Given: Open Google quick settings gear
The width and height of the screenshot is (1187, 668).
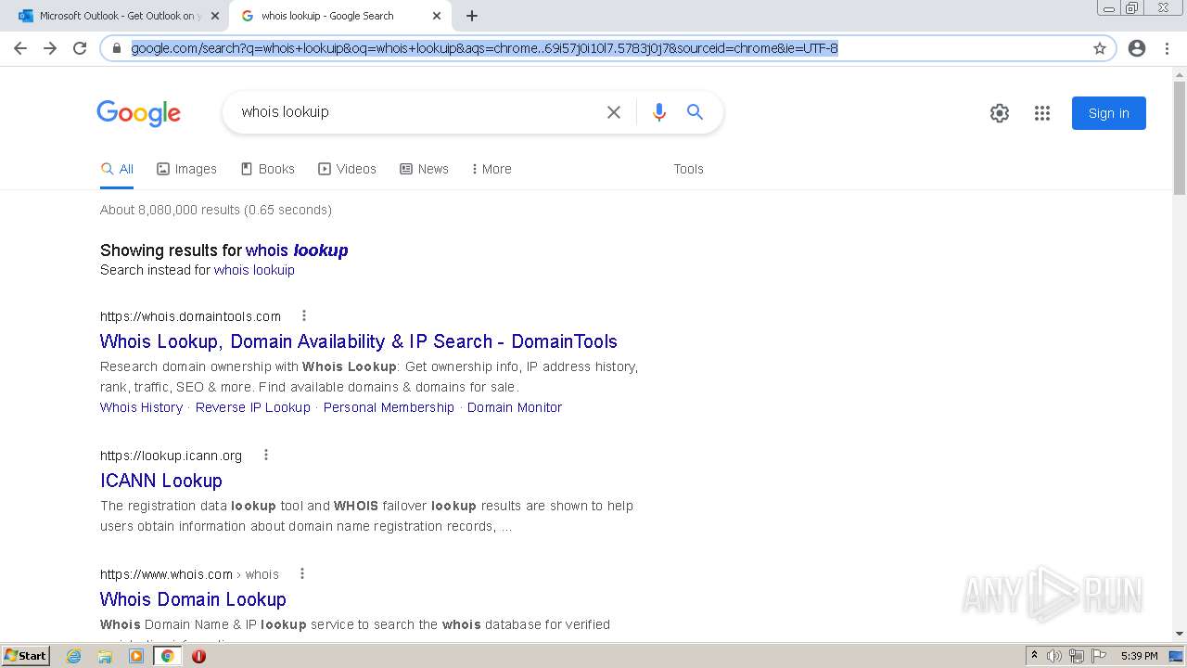Looking at the screenshot, I should 999,113.
